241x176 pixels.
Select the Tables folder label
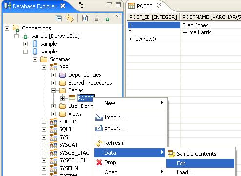point(76,90)
